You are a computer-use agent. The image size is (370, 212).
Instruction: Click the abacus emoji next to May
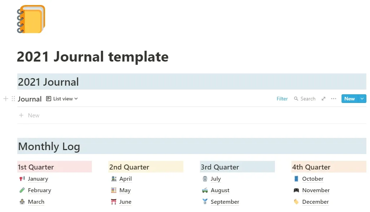pyautogui.click(x=115, y=190)
